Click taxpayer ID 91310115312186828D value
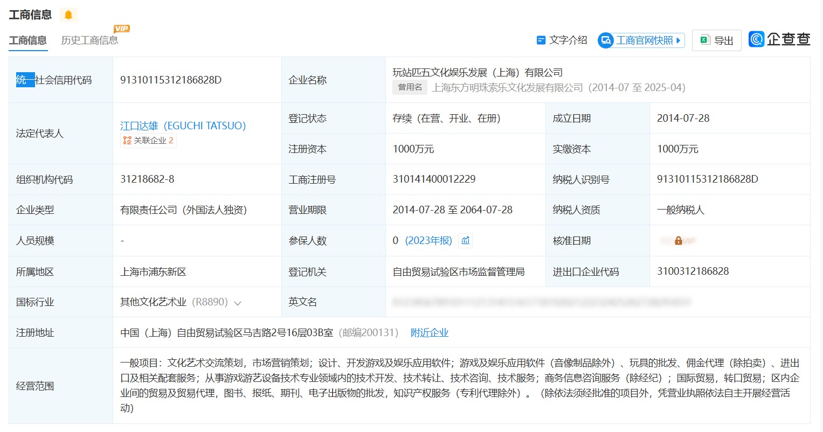 coord(708,179)
